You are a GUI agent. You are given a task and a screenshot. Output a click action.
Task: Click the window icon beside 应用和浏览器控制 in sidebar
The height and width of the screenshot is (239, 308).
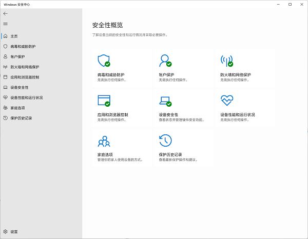click(6, 77)
